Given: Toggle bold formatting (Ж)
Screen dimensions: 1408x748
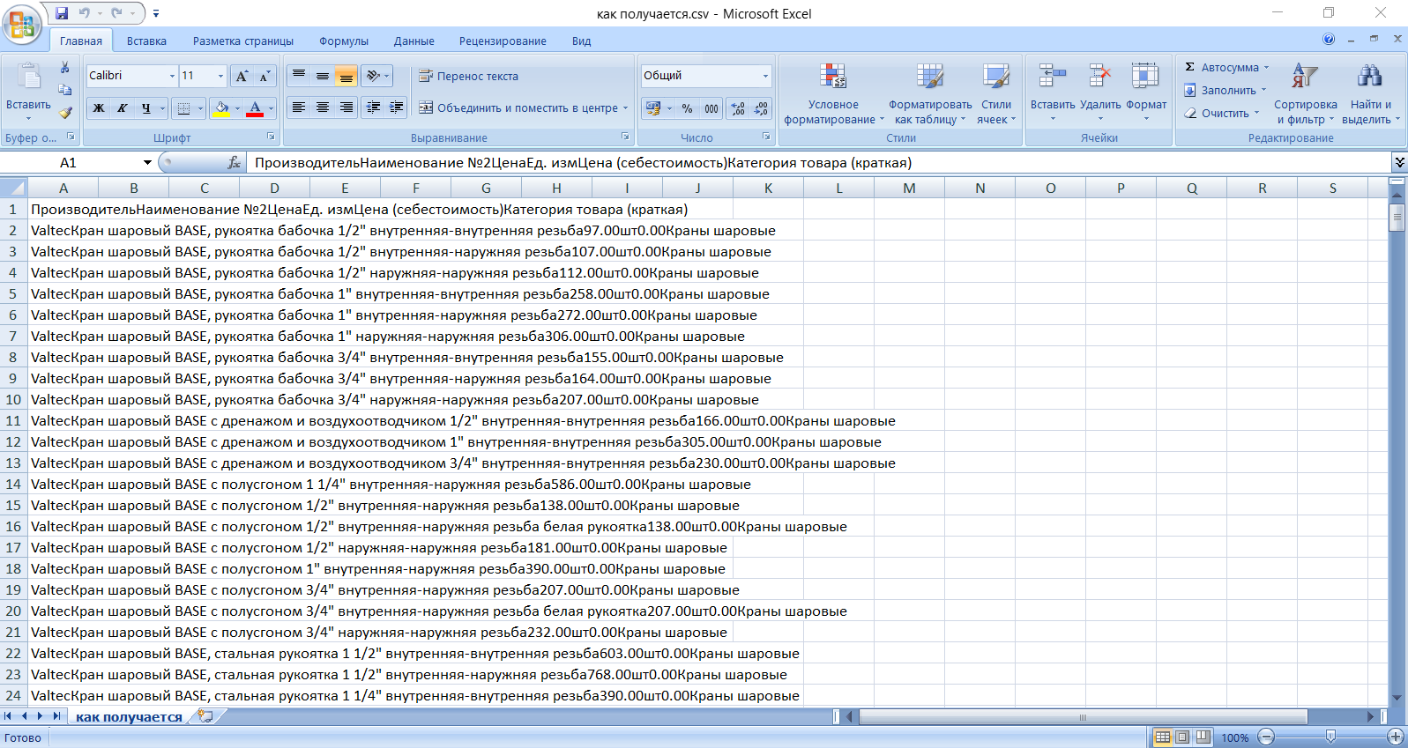Looking at the screenshot, I should click(99, 108).
